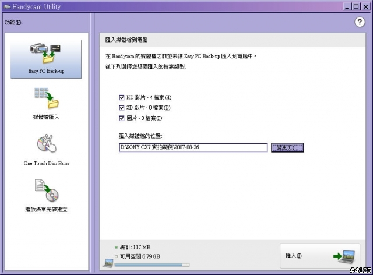Image resolution: width=373 pixels, height=275 pixels.
Task: Click the 功能(F): label
Action: click(13, 22)
